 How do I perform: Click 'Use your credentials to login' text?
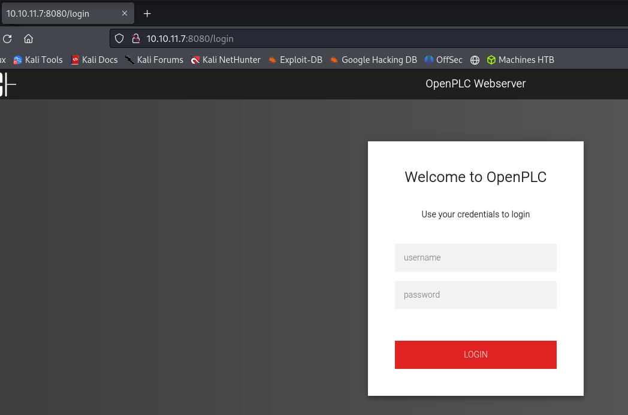click(475, 214)
